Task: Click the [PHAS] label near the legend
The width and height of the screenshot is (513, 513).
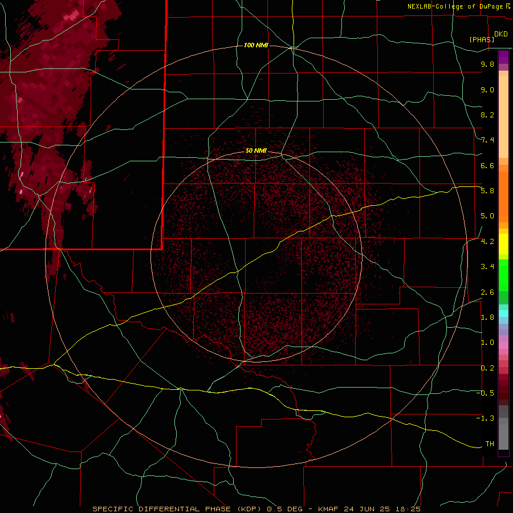Action: (482, 39)
